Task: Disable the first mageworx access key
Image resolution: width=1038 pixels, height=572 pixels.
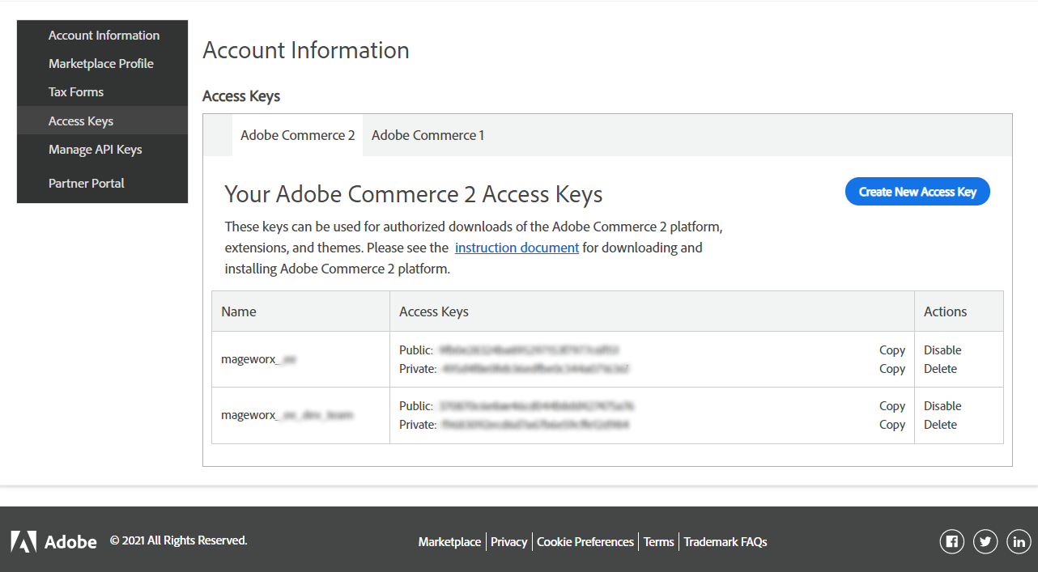Action: click(942, 350)
